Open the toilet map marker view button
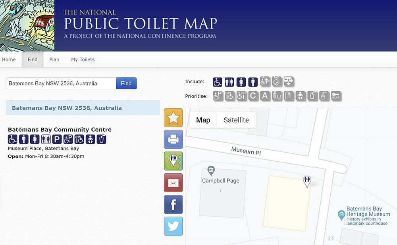The image size is (397, 245). click(x=173, y=161)
